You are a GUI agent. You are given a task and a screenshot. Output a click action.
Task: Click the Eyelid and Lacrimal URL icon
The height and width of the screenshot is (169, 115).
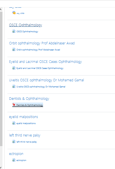14,68
